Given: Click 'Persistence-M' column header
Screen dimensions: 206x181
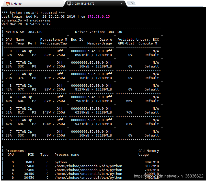Looking at the screenshot, I should pyautogui.click(x=54, y=40).
